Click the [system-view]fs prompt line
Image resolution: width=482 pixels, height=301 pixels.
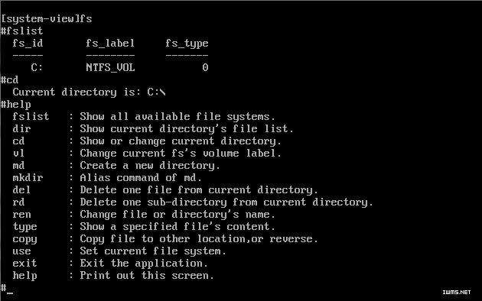click(47, 19)
